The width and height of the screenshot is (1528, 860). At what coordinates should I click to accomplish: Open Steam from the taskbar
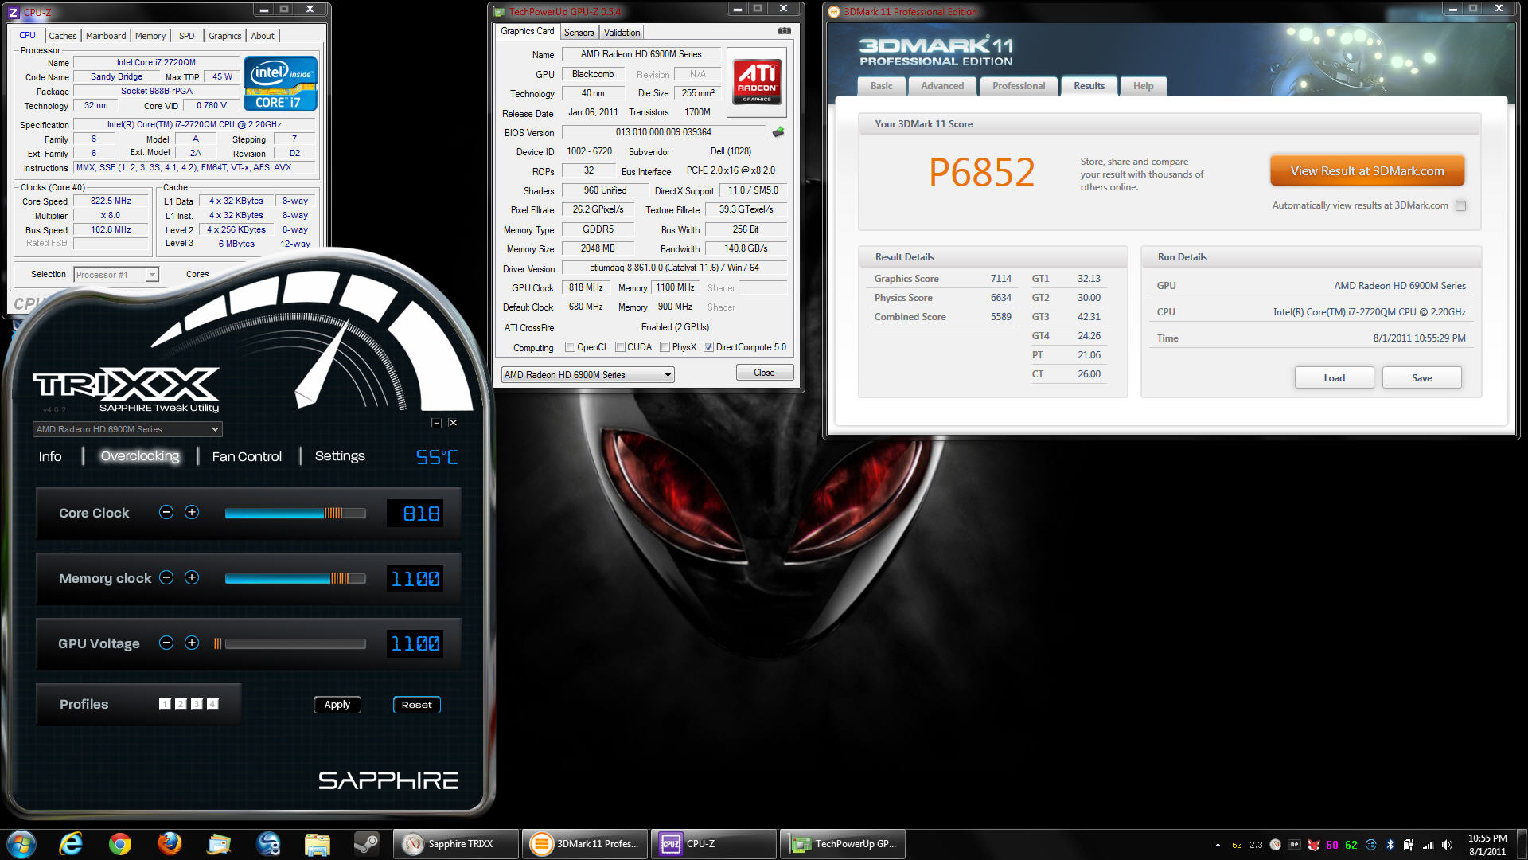366,844
